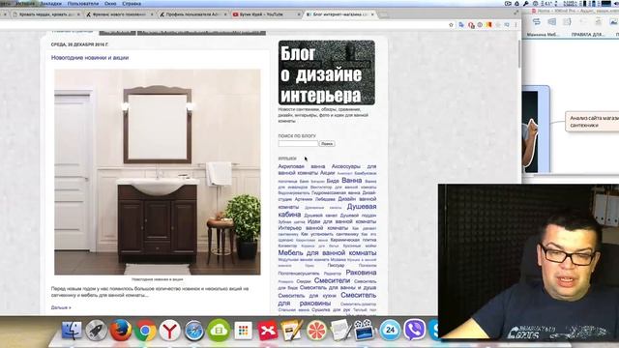Open the 'Окно' menu

click(110, 4)
